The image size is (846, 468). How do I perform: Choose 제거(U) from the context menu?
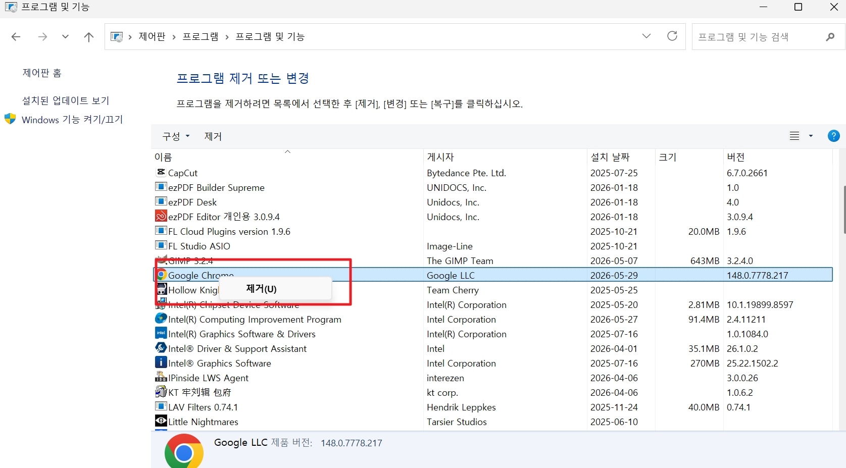275,289
